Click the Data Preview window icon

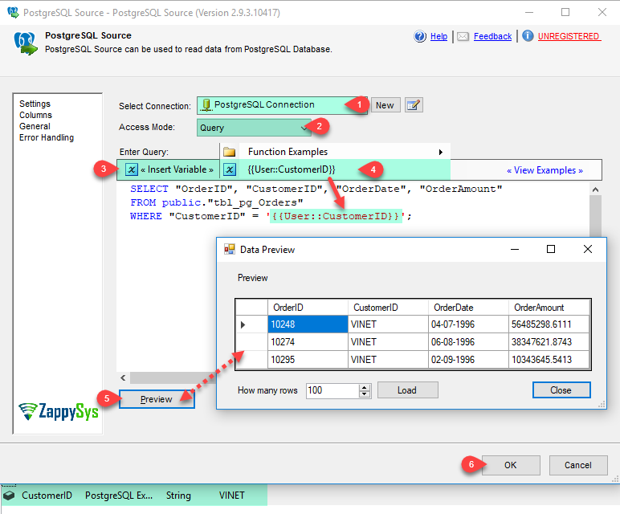click(x=230, y=249)
